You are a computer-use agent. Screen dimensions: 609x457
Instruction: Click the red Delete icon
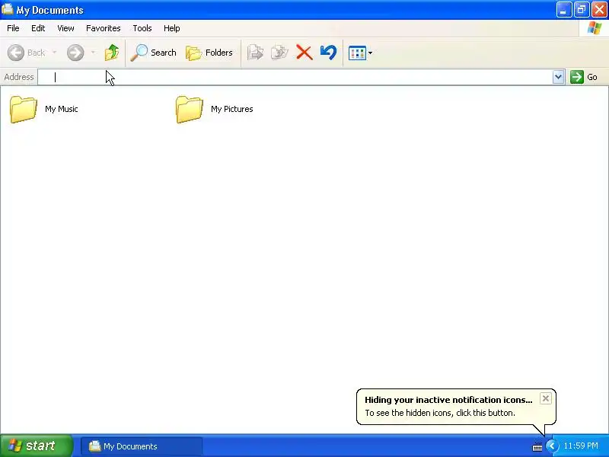[304, 53]
